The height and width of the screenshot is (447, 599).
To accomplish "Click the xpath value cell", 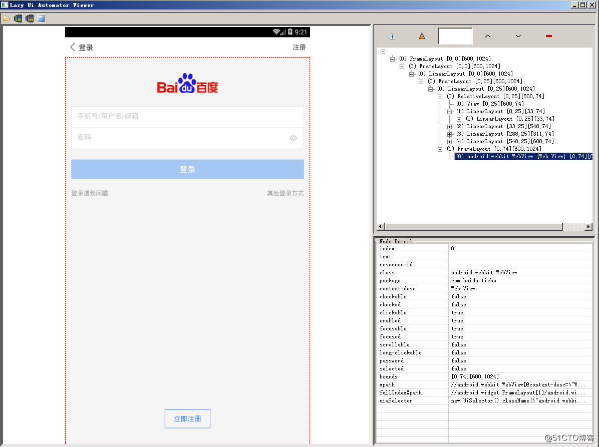I will click(x=520, y=385).
